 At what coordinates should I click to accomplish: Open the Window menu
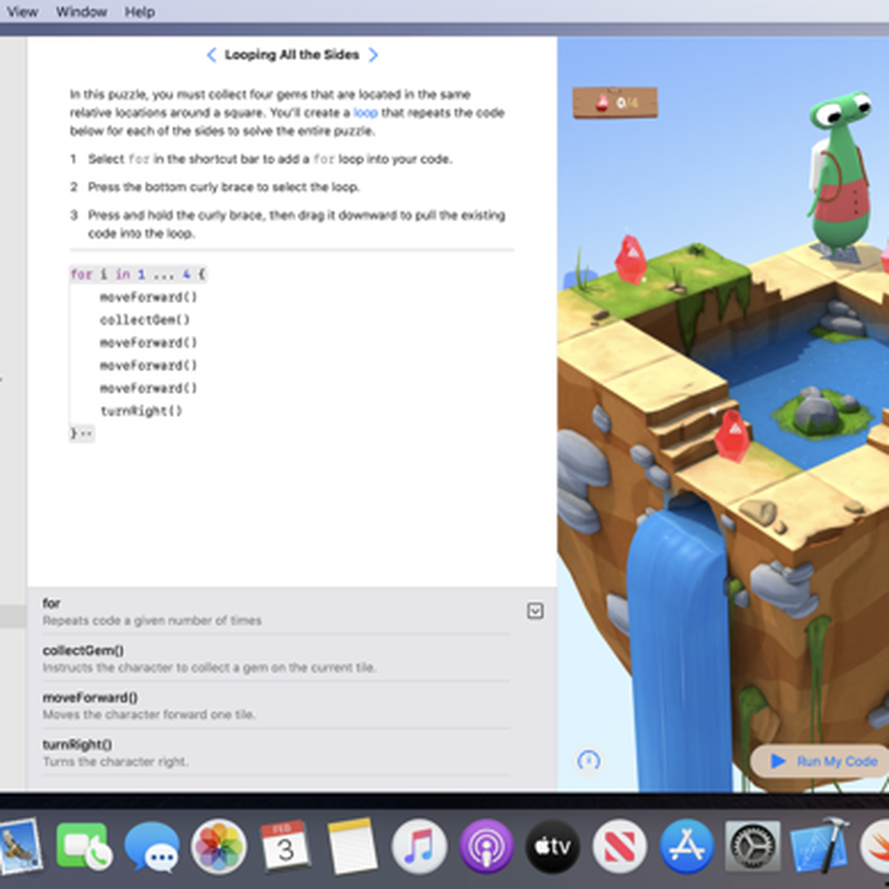81,12
